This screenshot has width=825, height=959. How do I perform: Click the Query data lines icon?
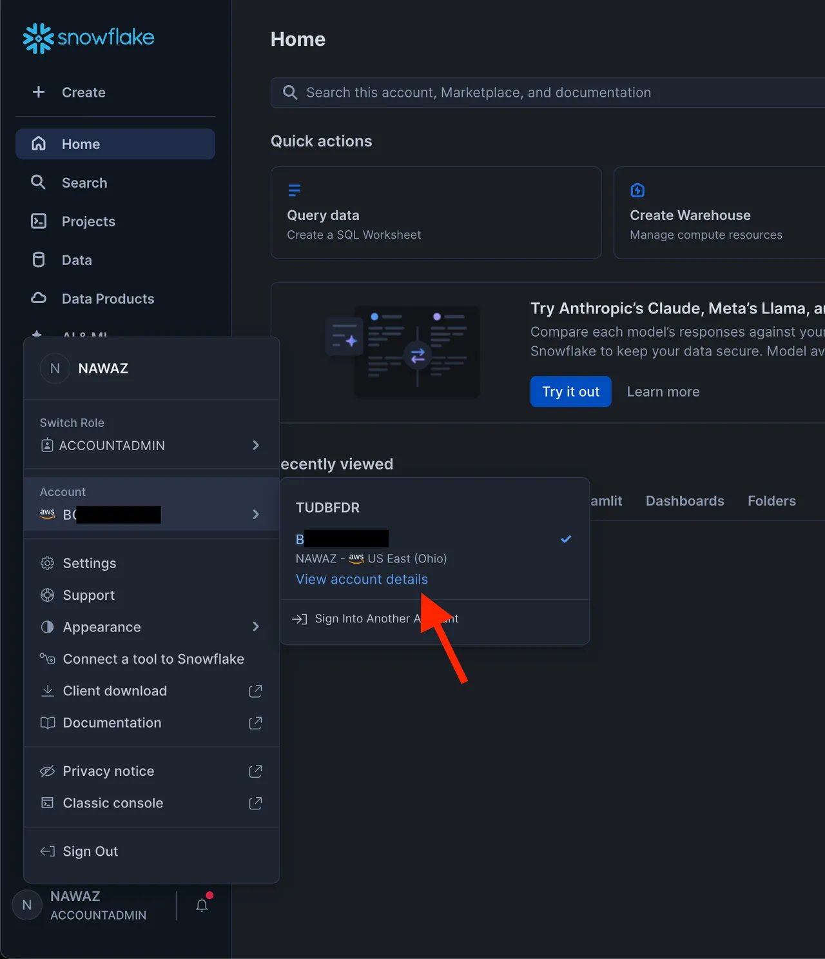[x=295, y=190]
